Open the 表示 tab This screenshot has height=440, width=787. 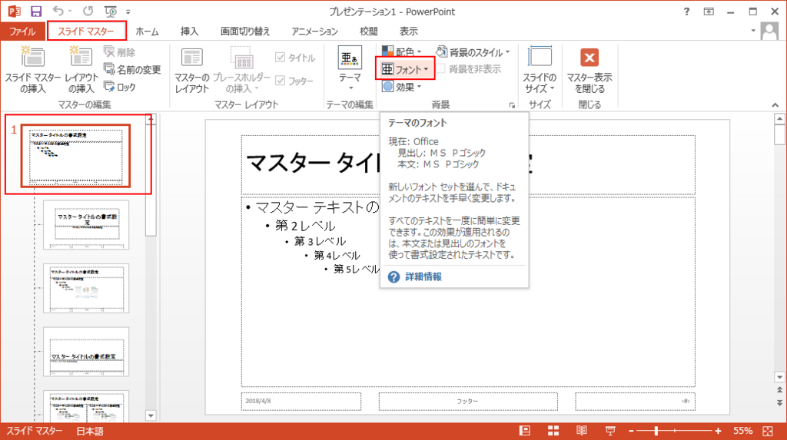(409, 31)
